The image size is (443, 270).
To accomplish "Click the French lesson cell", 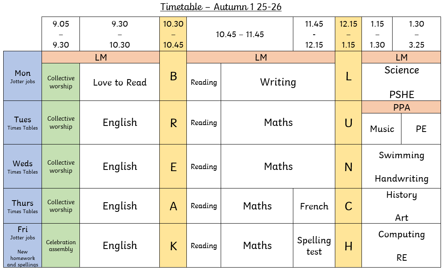I will point(314,206).
